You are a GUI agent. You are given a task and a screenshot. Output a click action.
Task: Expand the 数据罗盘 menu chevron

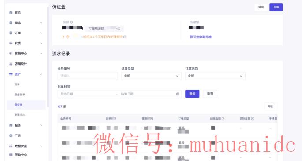pyautogui.click(x=41, y=146)
